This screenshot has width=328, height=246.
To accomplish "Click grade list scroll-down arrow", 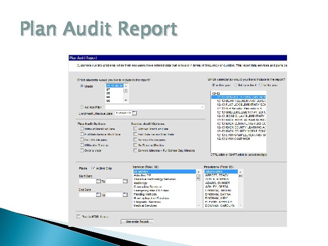I will (126, 101).
